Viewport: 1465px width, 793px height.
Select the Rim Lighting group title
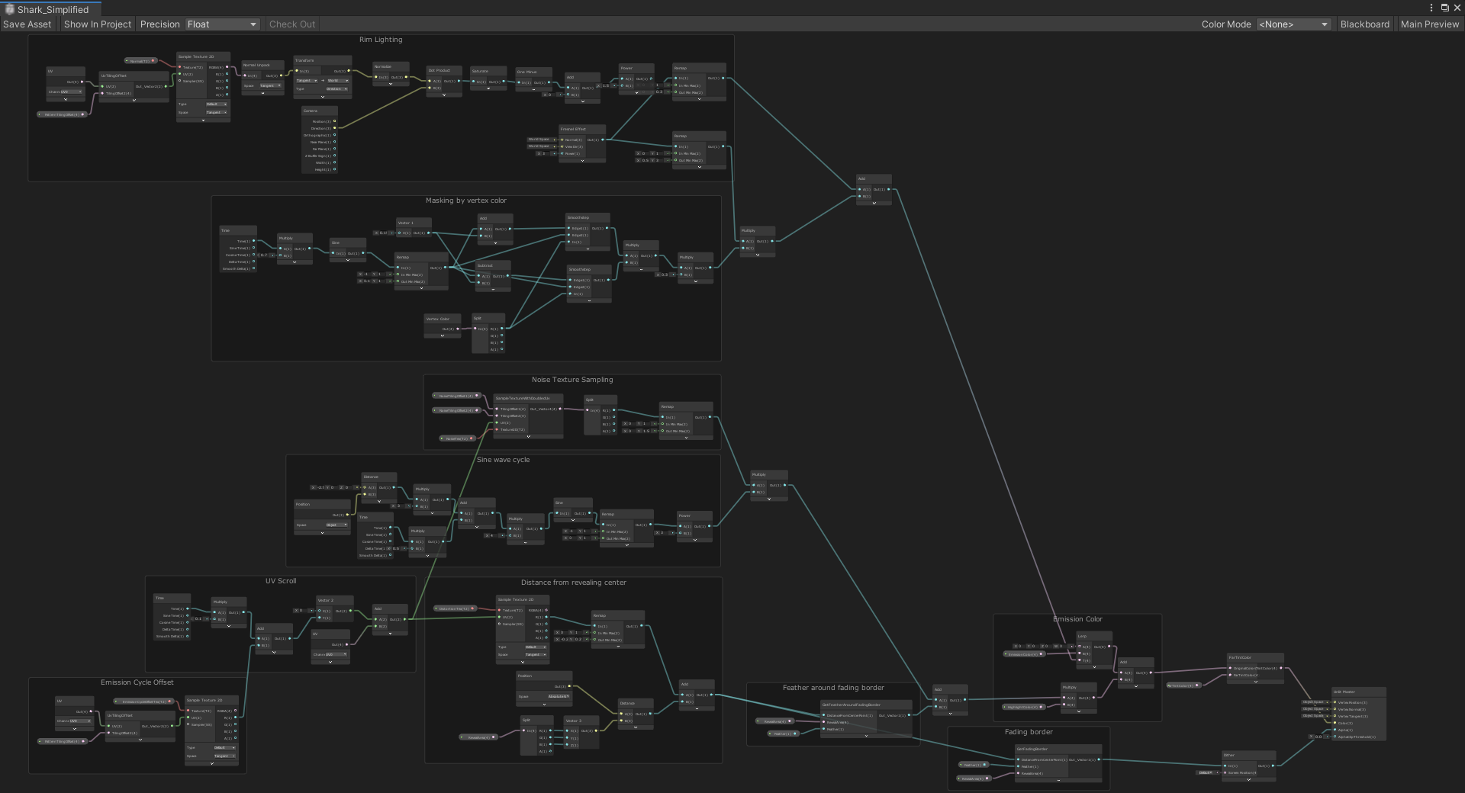tap(381, 40)
